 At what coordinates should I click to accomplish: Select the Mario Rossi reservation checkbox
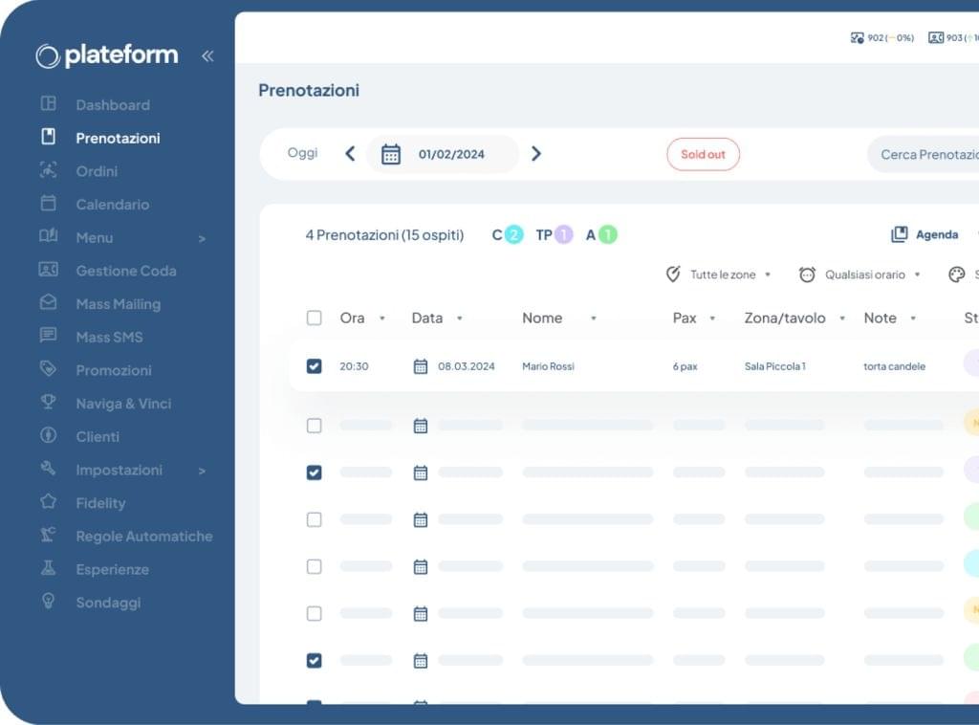314,364
